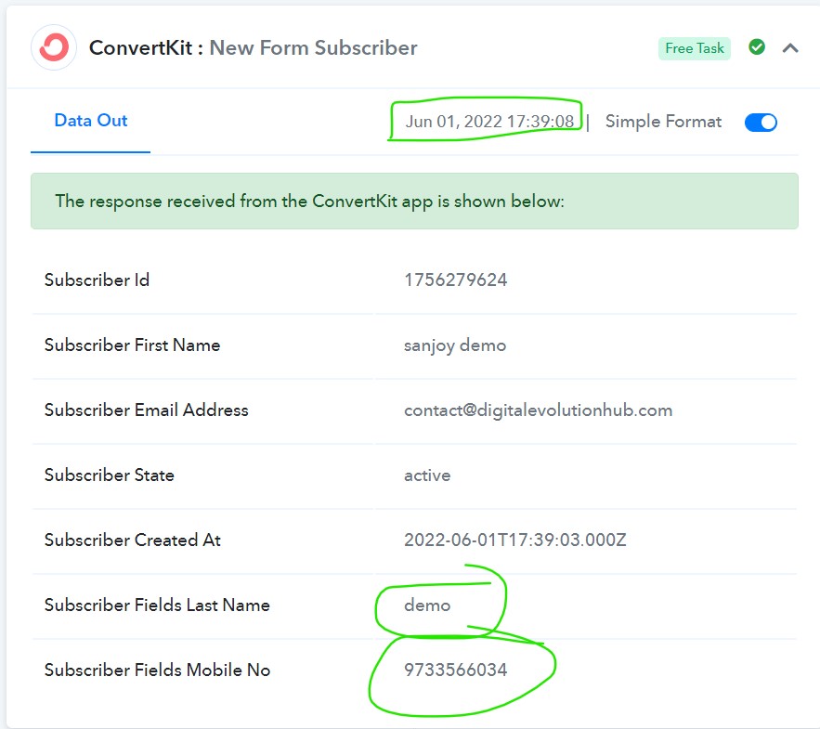Click the Subscriber Created At timestamp value
820x729 pixels.
[x=515, y=540]
